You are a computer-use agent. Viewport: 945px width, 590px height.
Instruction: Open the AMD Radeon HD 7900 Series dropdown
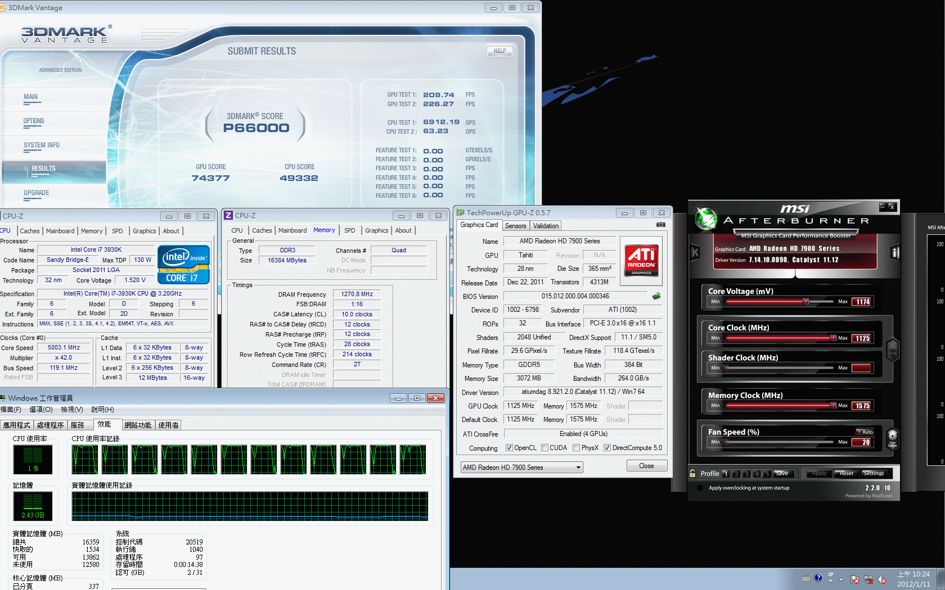tap(521, 468)
